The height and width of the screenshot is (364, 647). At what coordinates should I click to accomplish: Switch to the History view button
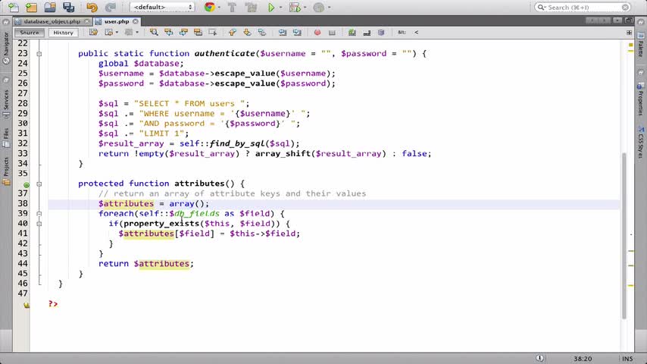[63, 33]
